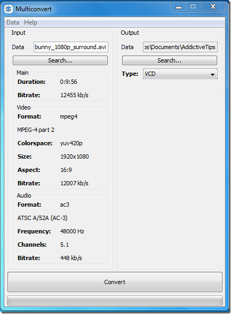Maximize the Multiconvert window
This screenshot has width=231, height=314.
pyautogui.click(x=193, y=7)
